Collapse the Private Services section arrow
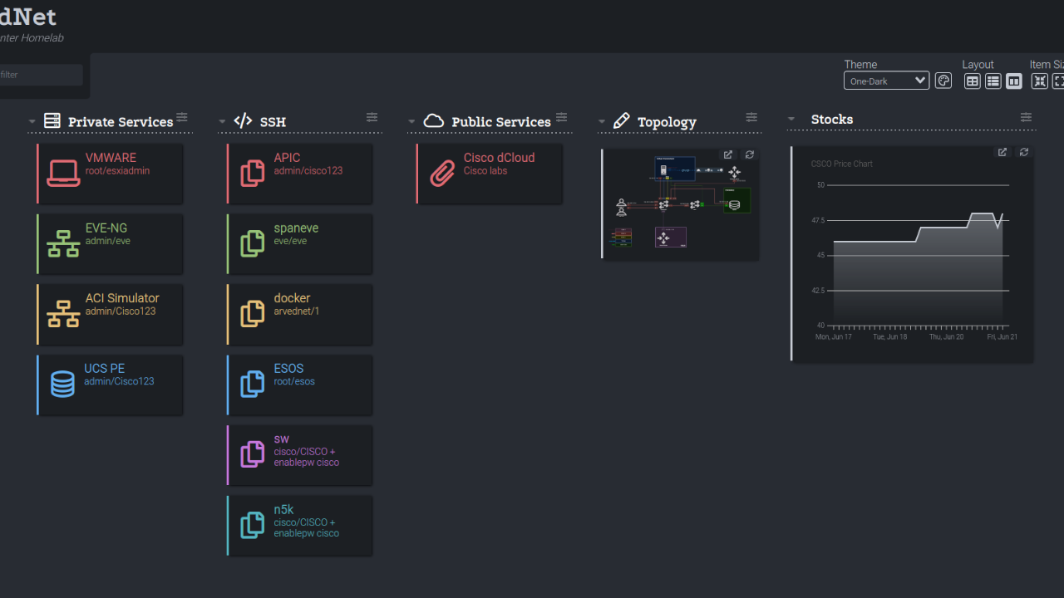 point(32,122)
